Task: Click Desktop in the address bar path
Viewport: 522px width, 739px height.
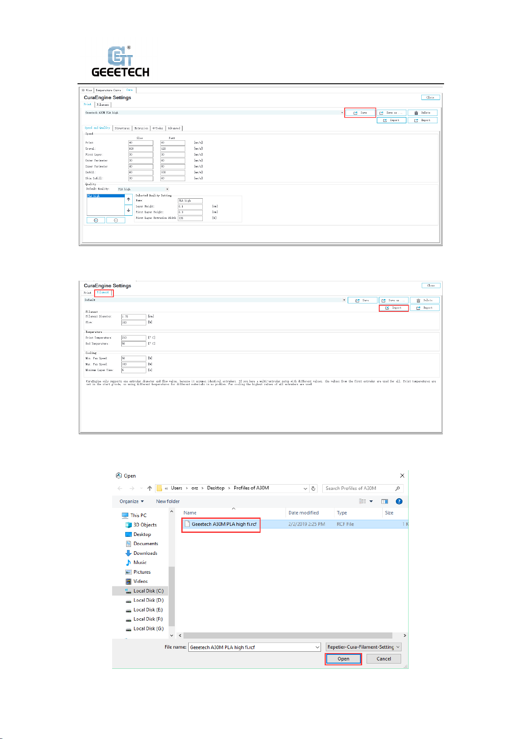Action: point(215,488)
